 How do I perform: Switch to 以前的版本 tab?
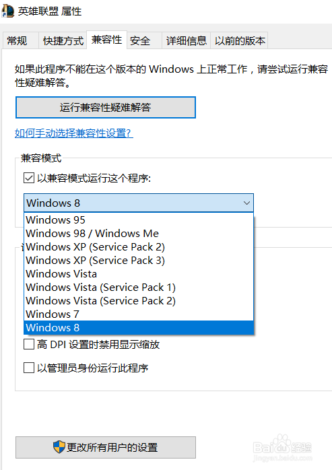(239, 40)
